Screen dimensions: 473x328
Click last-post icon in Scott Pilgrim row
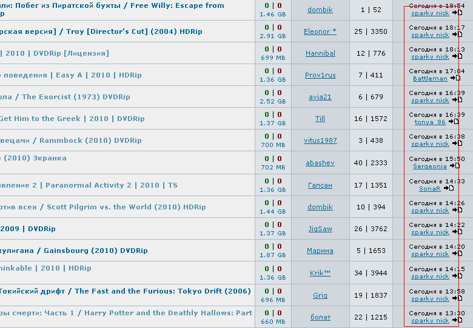coord(458,211)
